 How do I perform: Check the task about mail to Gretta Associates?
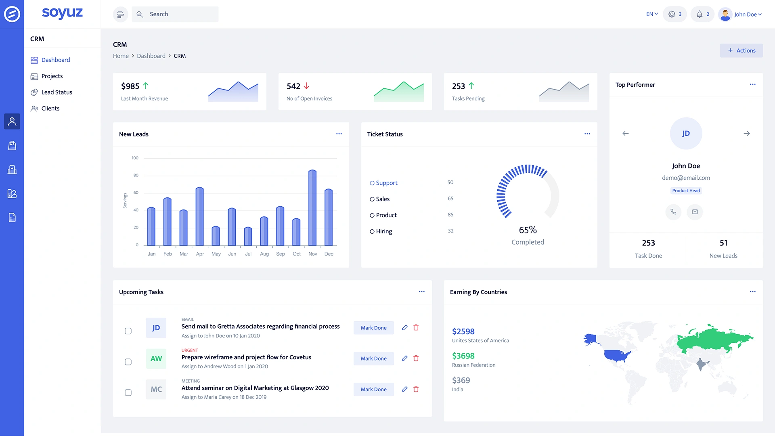(x=128, y=331)
